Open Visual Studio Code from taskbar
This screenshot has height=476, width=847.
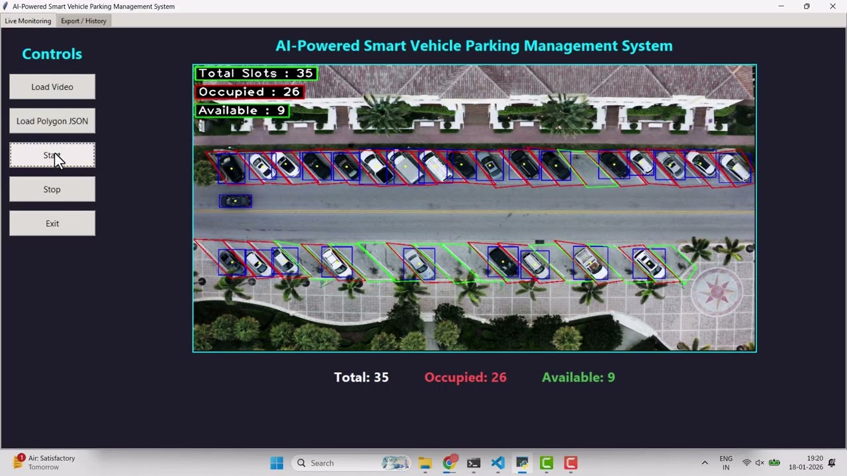tap(498, 463)
